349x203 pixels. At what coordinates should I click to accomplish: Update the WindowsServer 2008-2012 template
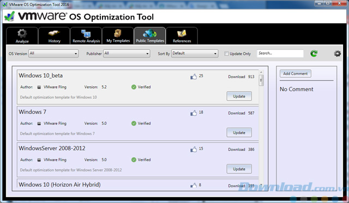coord(239,169)
